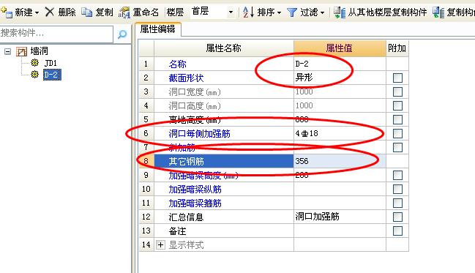This screenshot has width=475, height=273.
Task: Click the 备注 value cell
Action: [340, 231]
